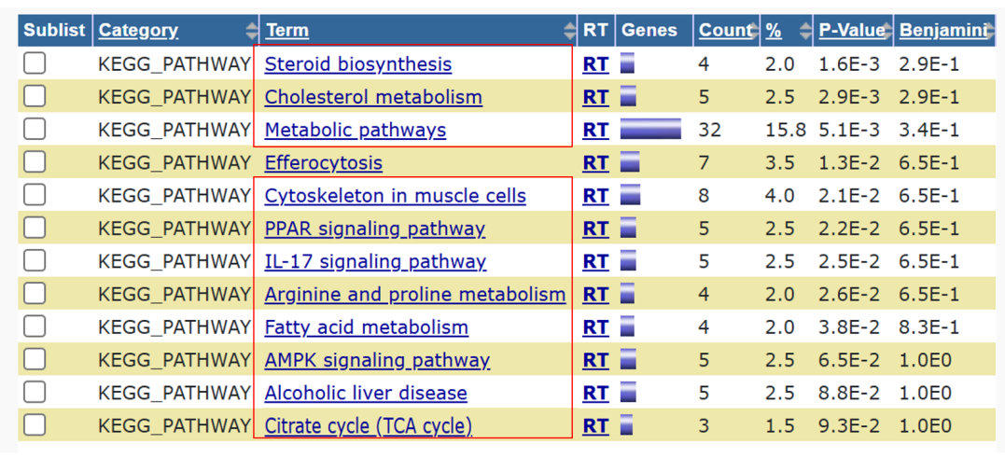The height and width of the screenshot is (458, 1005).
Task: Open gene bar for Efferocytosis row
Action: pos(630,162)
